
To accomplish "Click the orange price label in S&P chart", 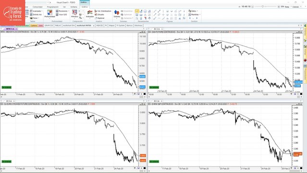I will coord(298,154).
